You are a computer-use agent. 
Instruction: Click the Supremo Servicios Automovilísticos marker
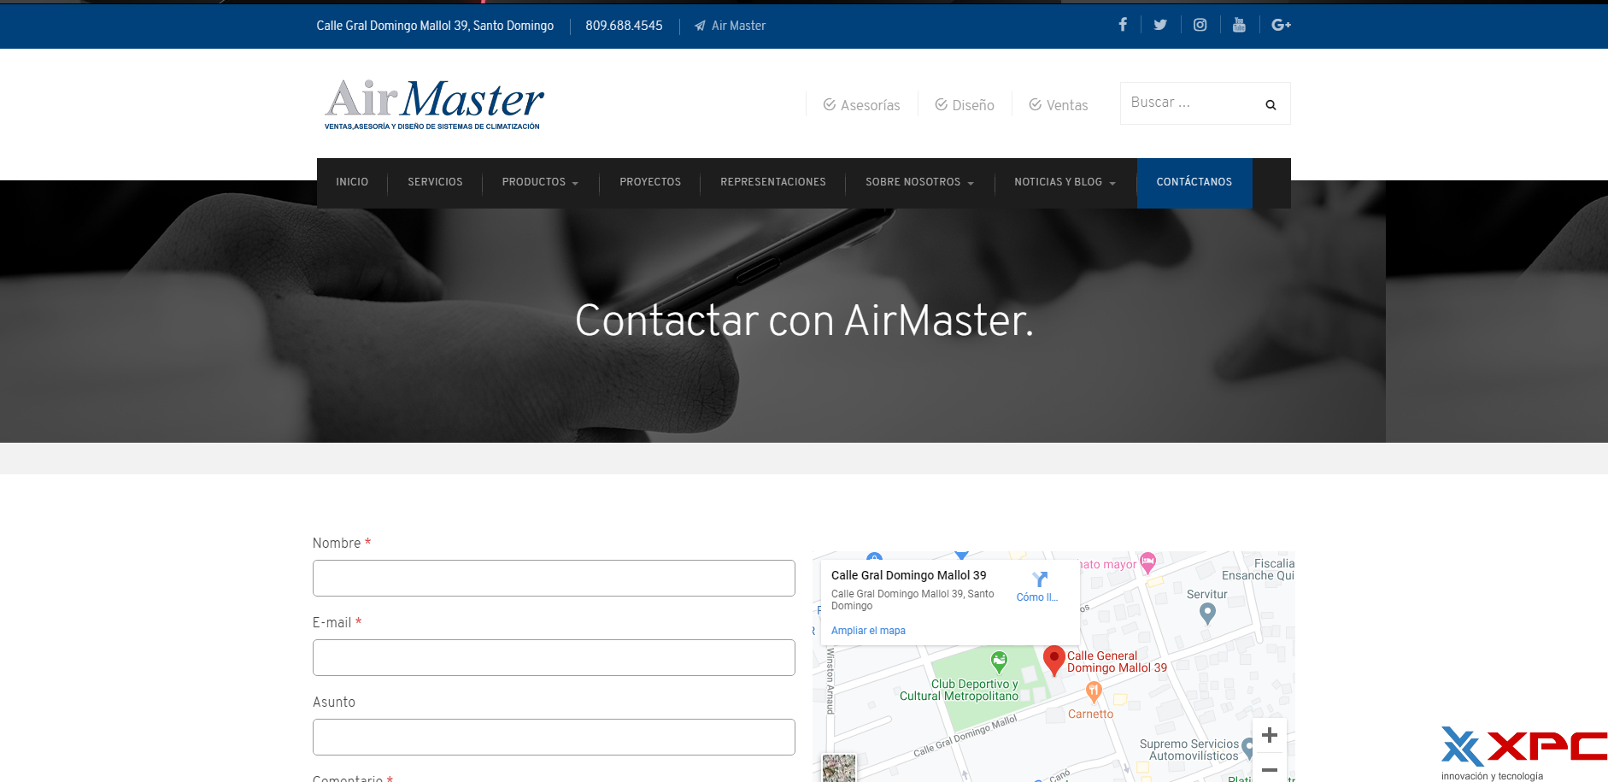coord(1248,749)
